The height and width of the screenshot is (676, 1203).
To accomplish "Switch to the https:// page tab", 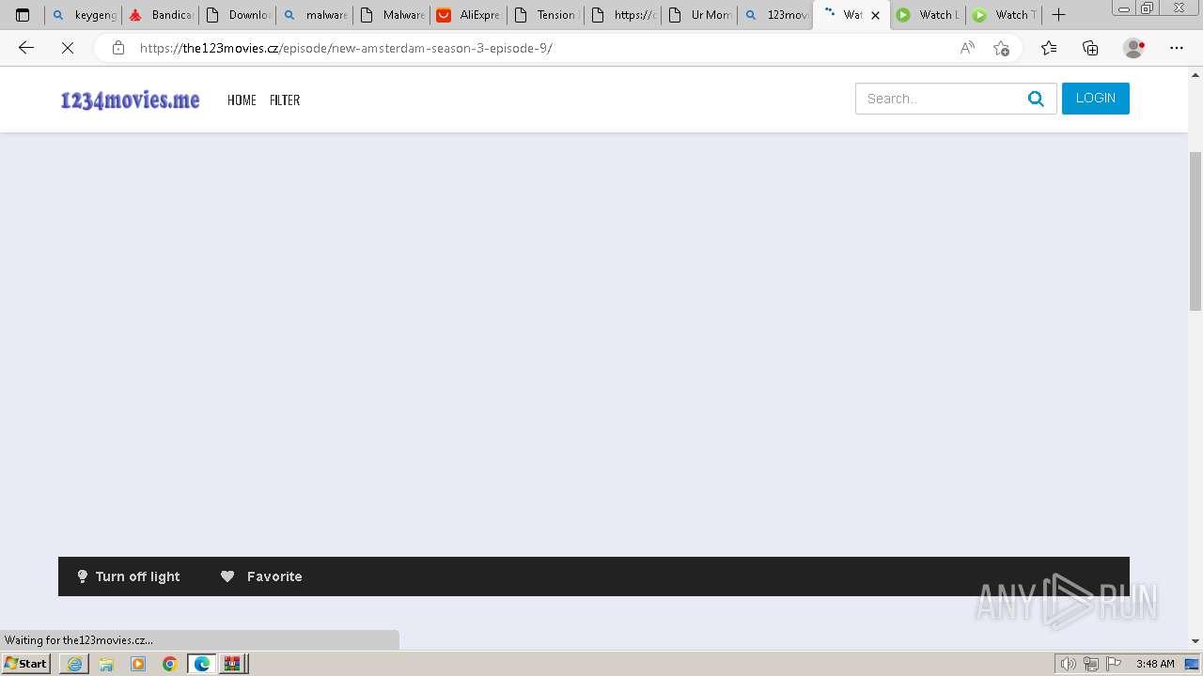I will point(622,15).
